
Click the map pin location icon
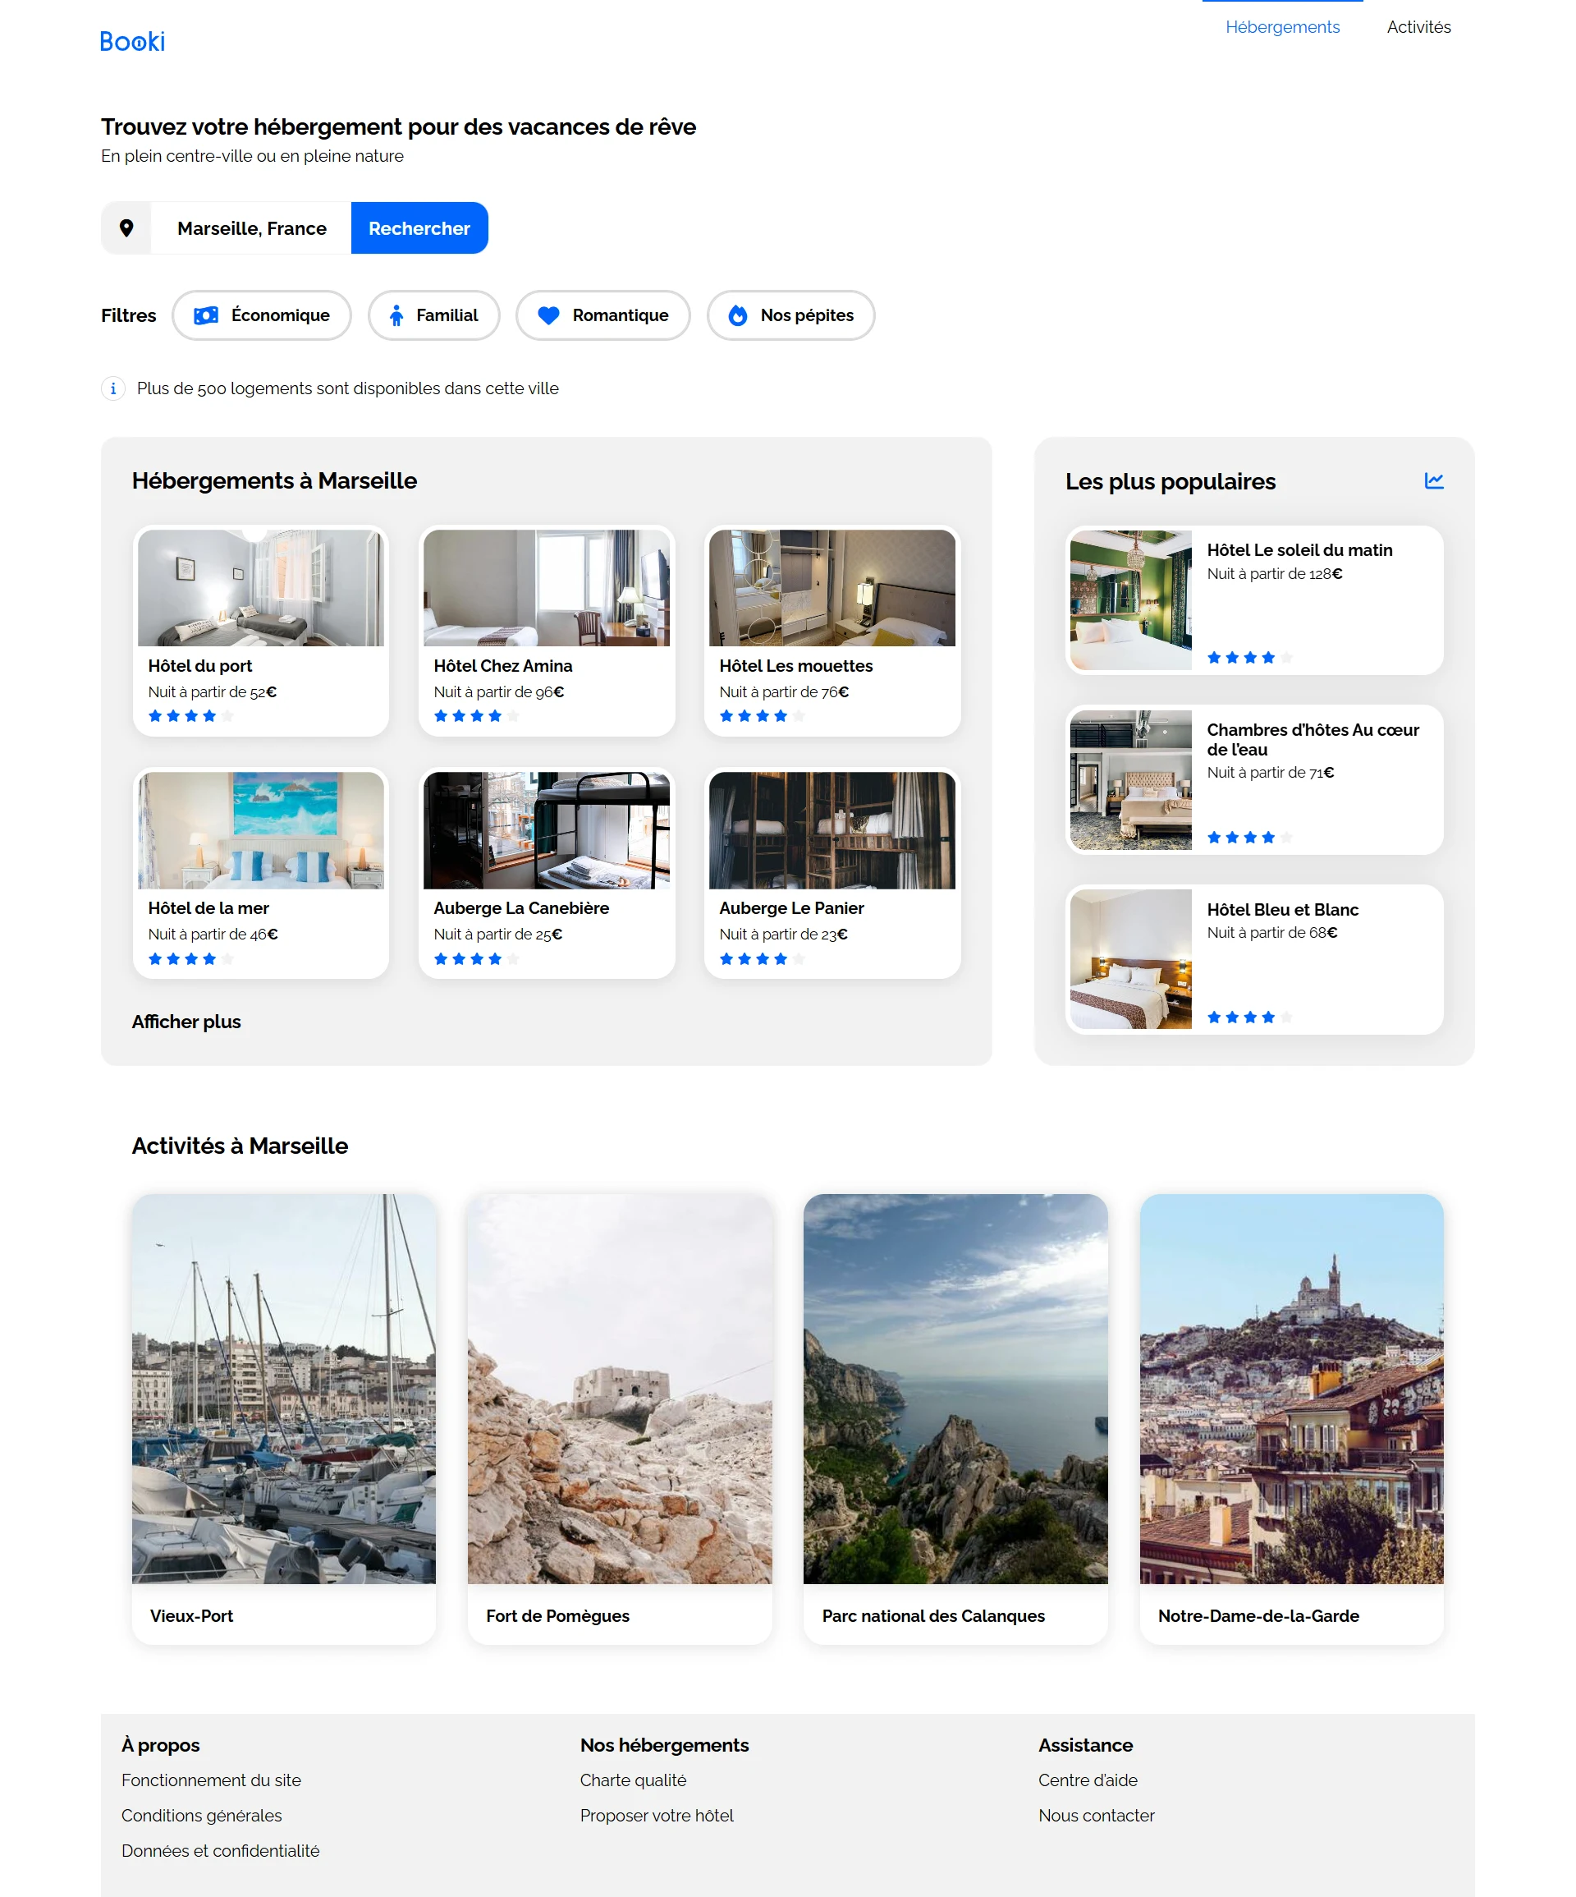point(126,227)
